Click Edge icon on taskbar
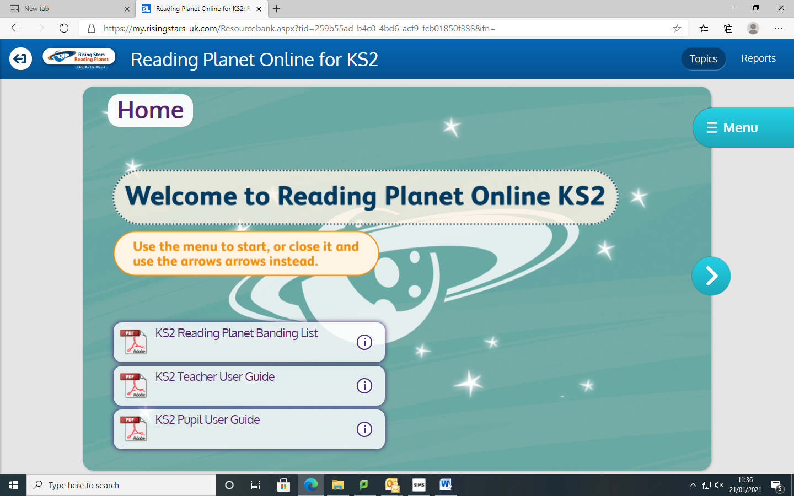 click(x=311, y=485)
